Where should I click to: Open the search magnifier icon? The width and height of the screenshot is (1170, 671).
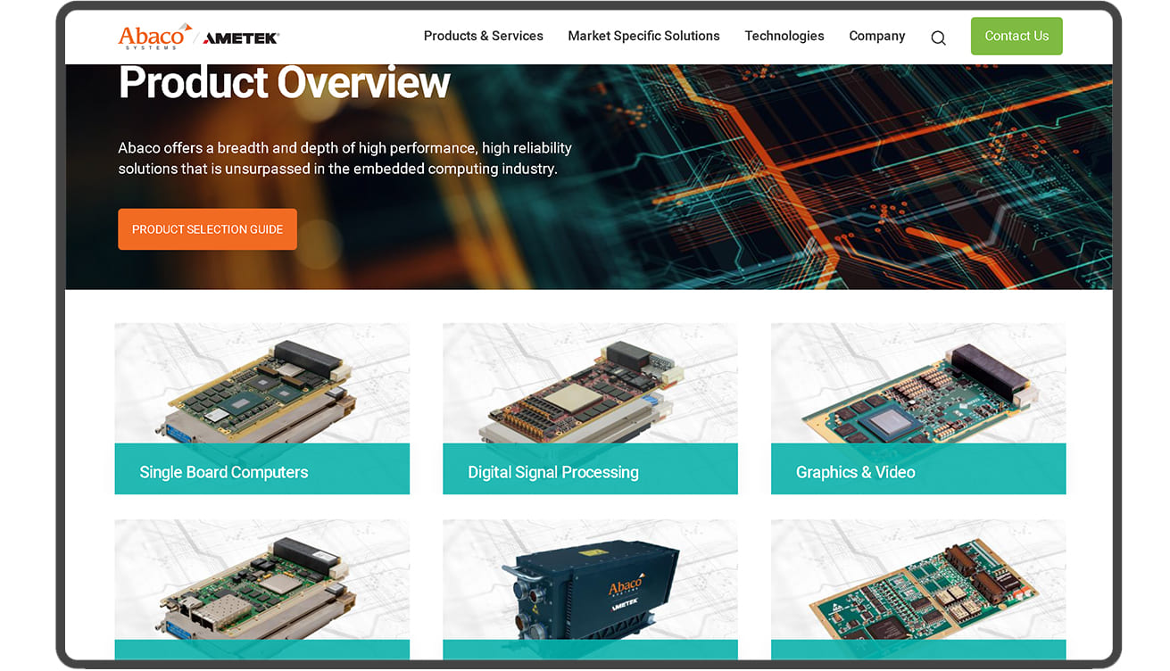point(938,37)
